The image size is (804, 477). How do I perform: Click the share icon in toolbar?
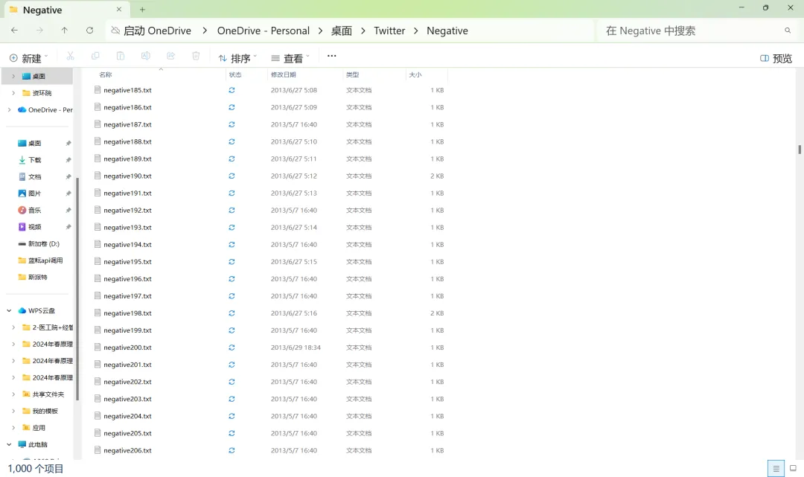170,56
